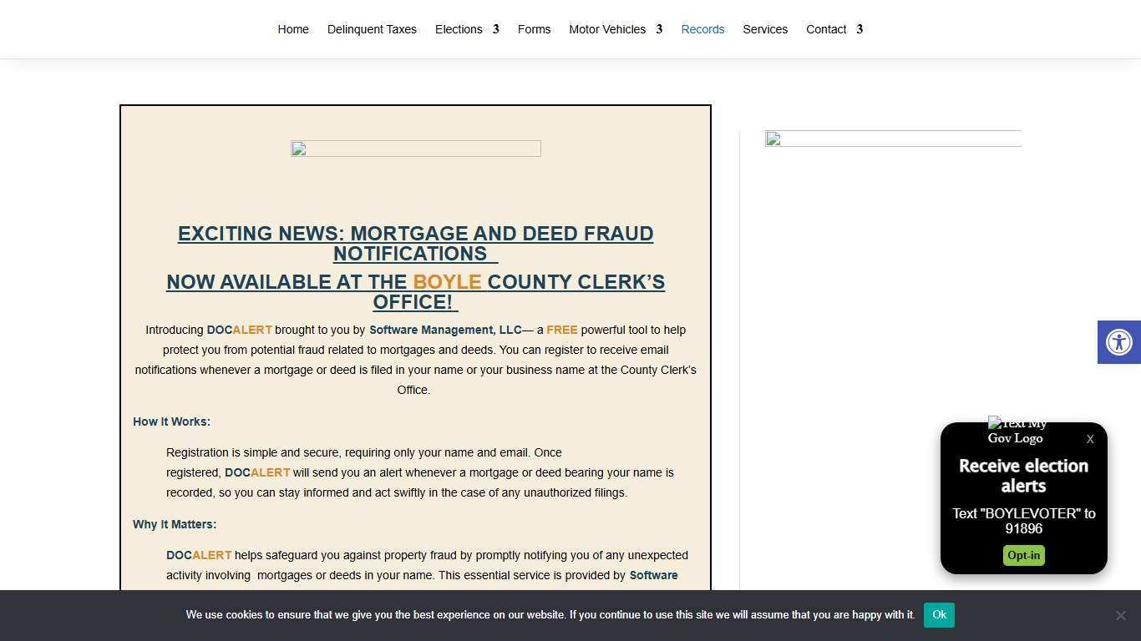Click the Mortgage and Deed Fraud headline link

click(415, 244)
